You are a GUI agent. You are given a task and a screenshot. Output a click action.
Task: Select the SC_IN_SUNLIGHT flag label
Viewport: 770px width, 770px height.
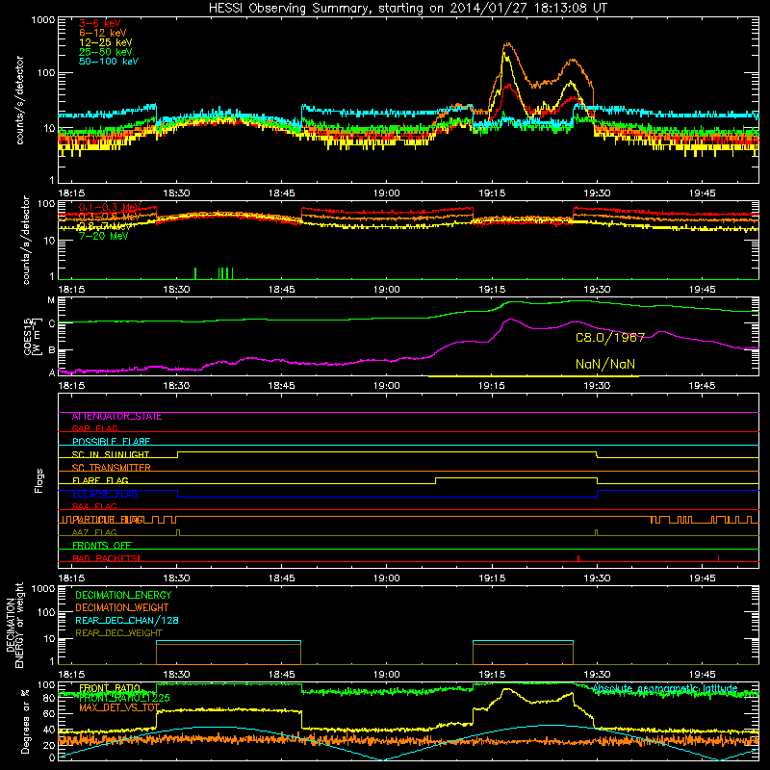pos(111,454)
